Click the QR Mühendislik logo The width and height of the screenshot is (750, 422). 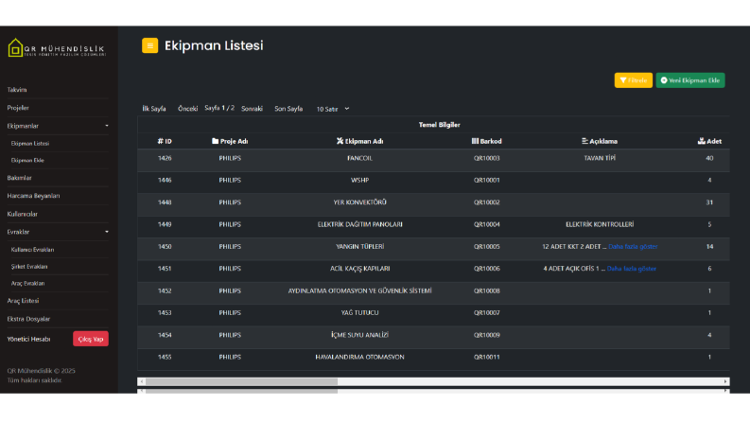(57, 48)
